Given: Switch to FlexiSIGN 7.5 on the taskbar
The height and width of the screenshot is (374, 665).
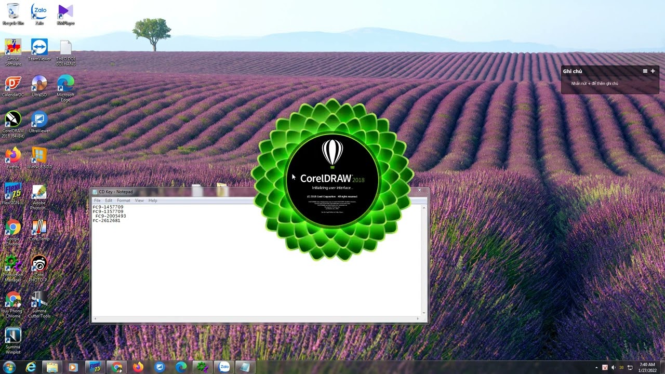Looking at the screenshot, I should coord(95,367).
